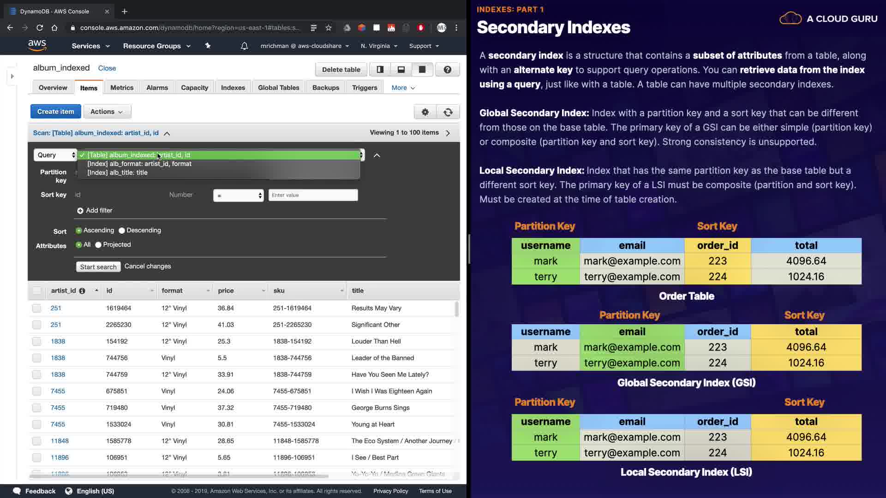Click the Start search button
The image size is (886, 498).
pos(98,267)
